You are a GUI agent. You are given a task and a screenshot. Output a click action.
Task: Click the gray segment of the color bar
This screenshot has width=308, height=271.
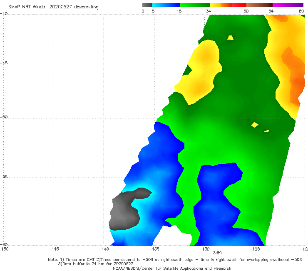pyautogui.click(x=147, y=5)
